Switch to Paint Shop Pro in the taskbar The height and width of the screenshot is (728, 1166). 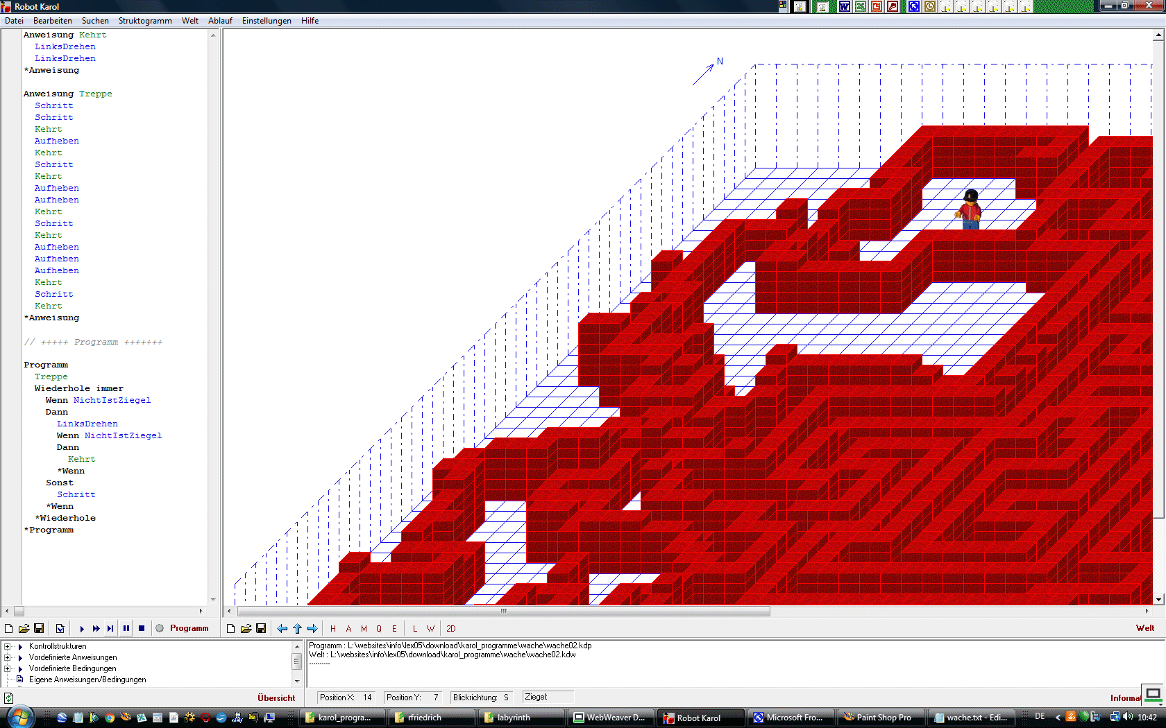[x=878, y=718]
